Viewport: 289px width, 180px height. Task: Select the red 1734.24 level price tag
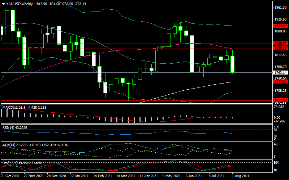(x=281, y=82)
